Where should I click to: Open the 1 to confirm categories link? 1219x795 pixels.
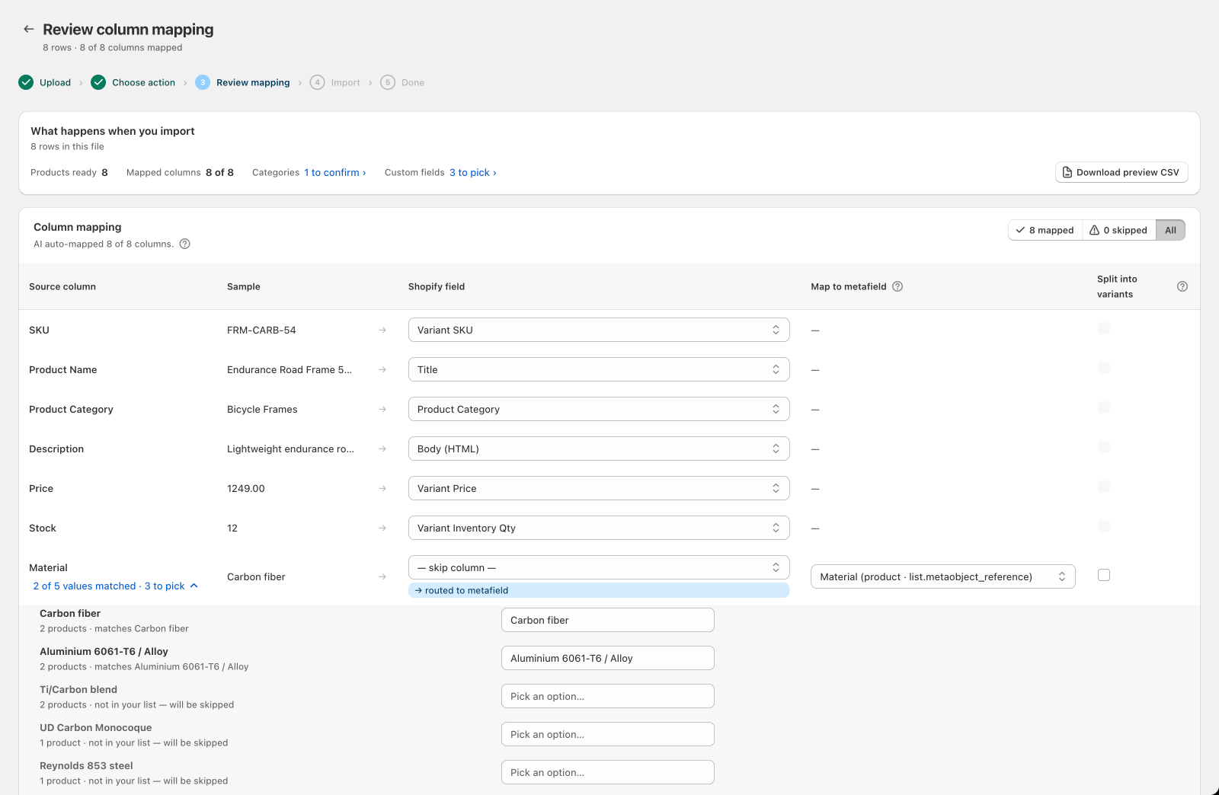pos(335,172)
